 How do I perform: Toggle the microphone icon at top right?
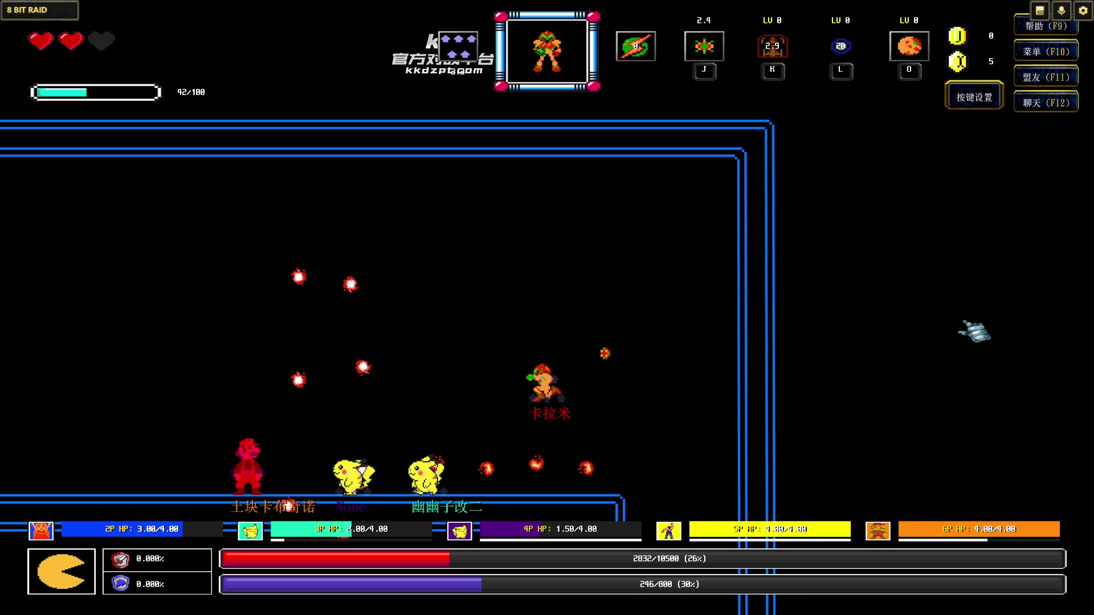coord(1061,10)
